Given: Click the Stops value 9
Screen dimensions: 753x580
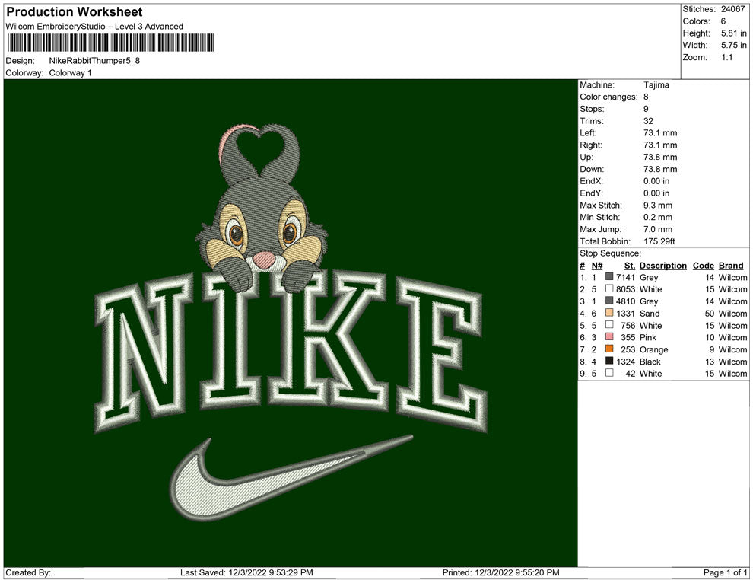Looking at the screenshot, I should (x=646, y=109).
